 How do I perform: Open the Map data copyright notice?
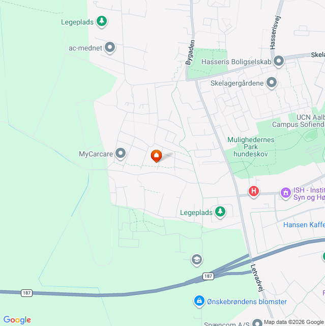pyautogui.click(x=294, y=322)
